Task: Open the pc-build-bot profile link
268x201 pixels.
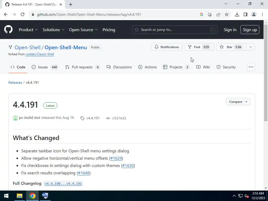Action: pyautogui.click(x=30, y=118)
